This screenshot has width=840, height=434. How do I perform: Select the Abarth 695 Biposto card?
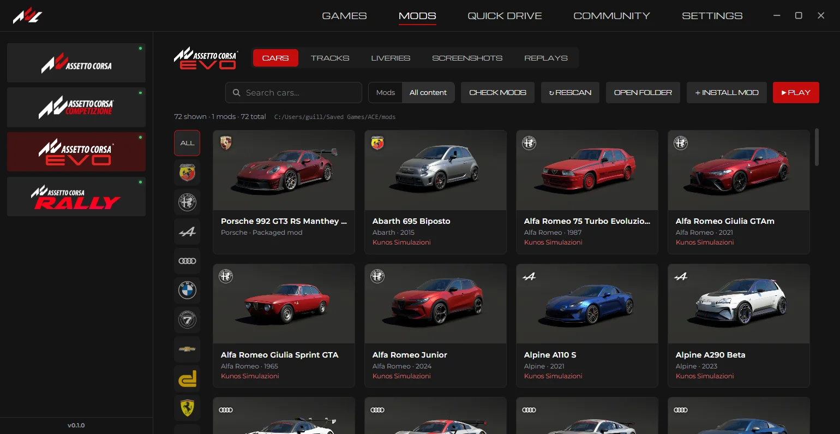[435, 192]
